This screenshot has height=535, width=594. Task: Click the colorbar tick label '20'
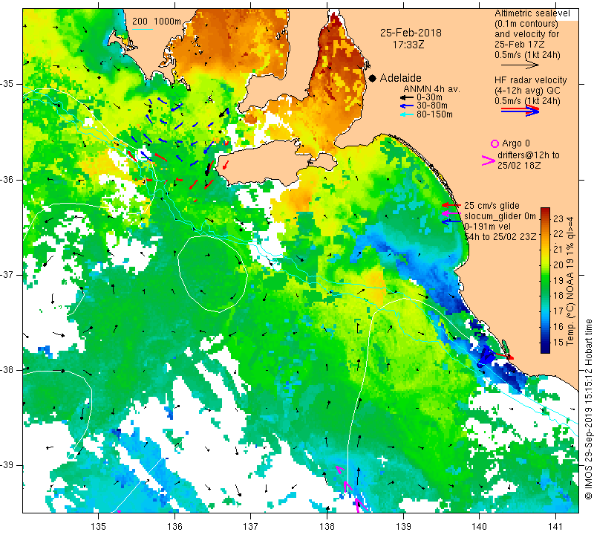pos(558,265)
